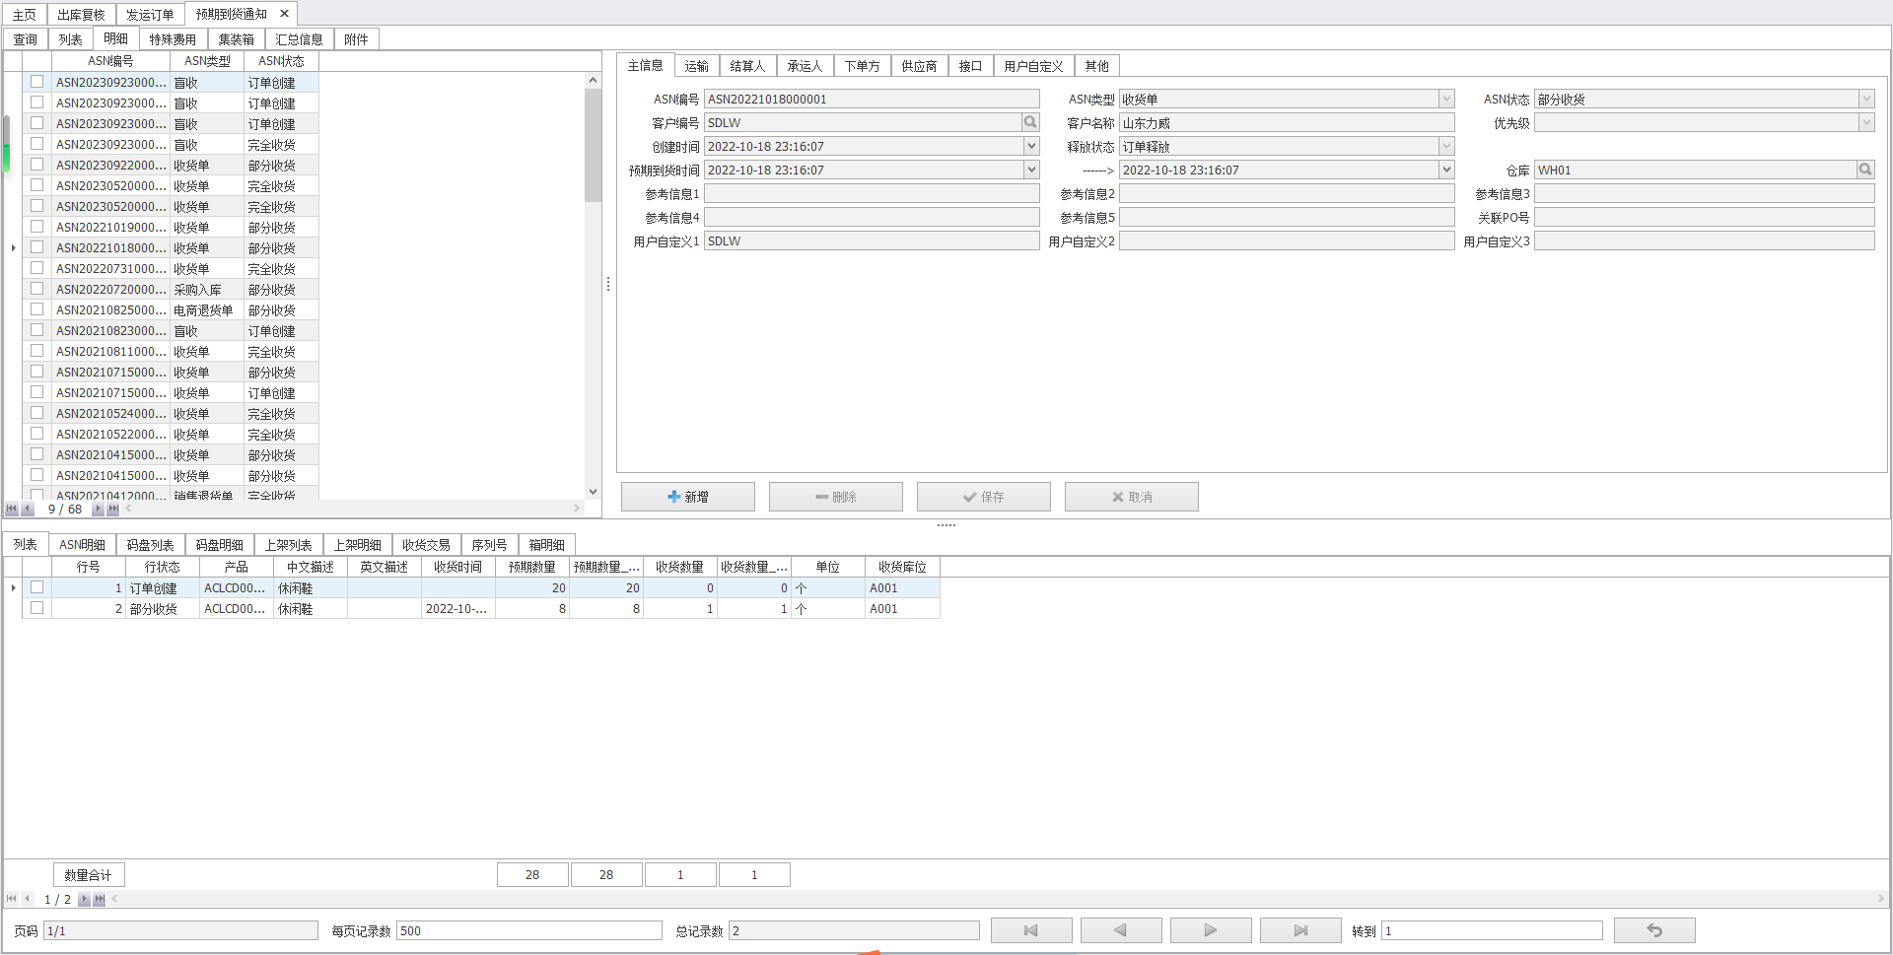This screenshot has height=955, width=1893.
Task: Click the bottom next-page pagination button
Action: coord(1211,930)
